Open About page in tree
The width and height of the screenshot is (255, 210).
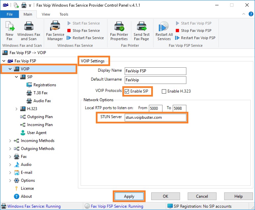point(23,196)
